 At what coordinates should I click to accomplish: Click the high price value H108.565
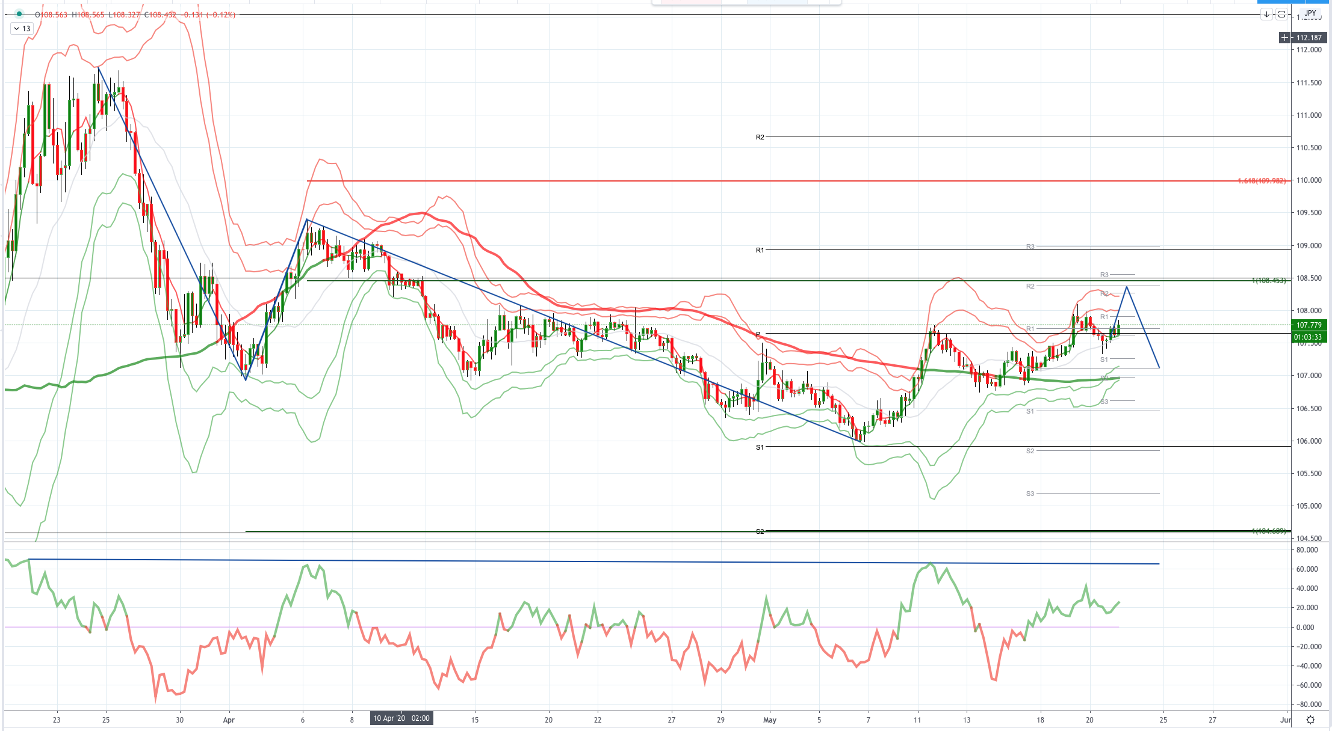point(88,14)
